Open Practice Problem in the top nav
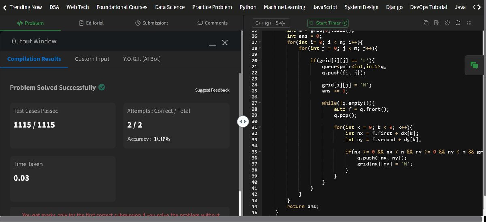 (212, 7)
